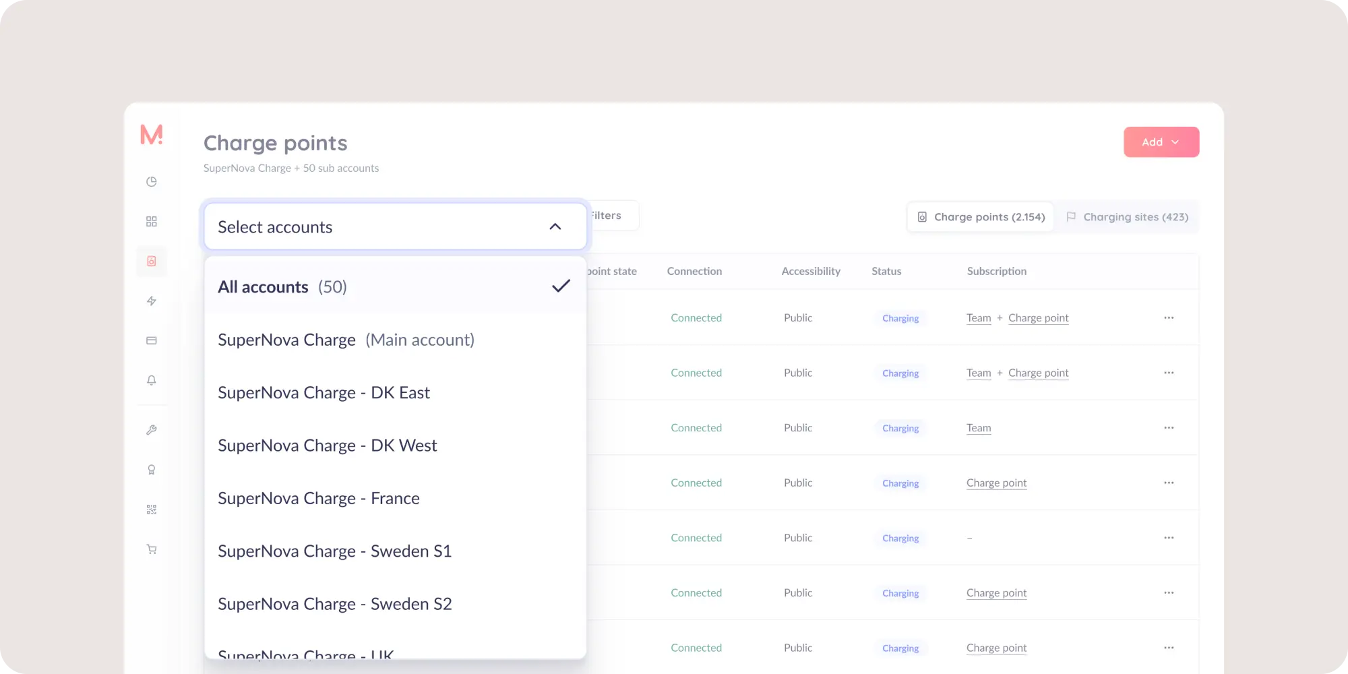Image resolution: width=1348 pixels, height=674 pixels.
Task: Open the payment card icon in sidebar
Action: pos(152,341)
